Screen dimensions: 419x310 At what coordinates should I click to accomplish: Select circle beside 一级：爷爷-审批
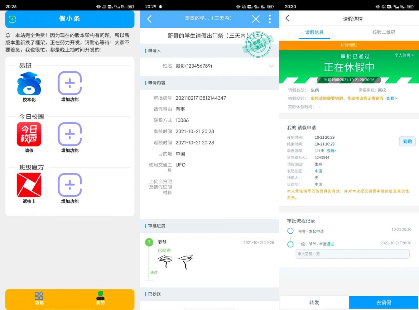pos(290,244)
